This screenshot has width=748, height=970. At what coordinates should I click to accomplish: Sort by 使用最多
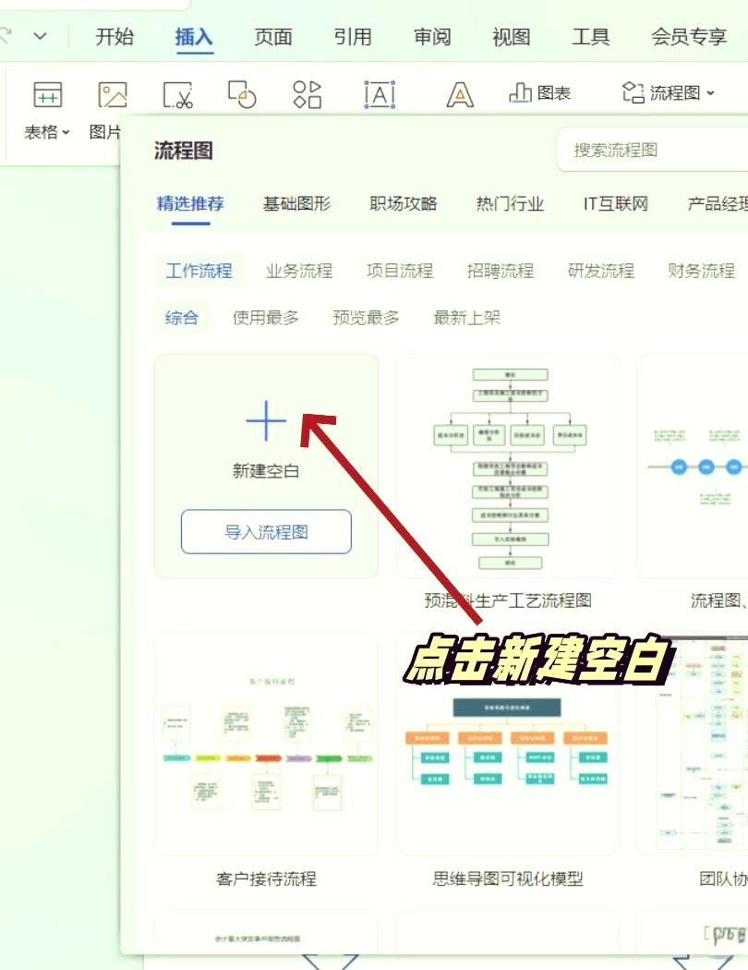tap(266, 318)
